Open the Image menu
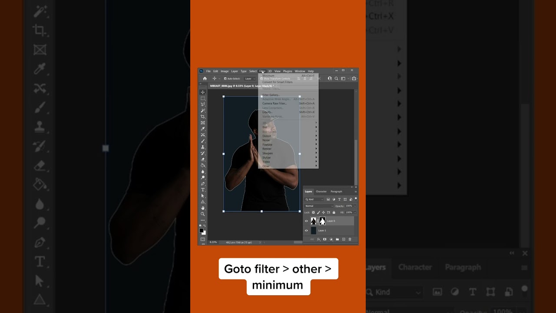Screen dimensions: 556x313 click(225, 71)
